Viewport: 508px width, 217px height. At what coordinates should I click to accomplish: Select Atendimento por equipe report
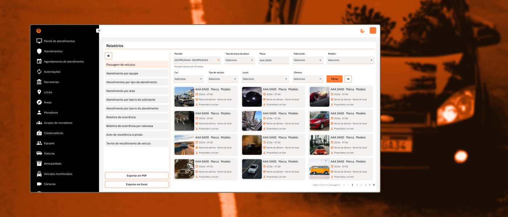[x=137, y=73]
